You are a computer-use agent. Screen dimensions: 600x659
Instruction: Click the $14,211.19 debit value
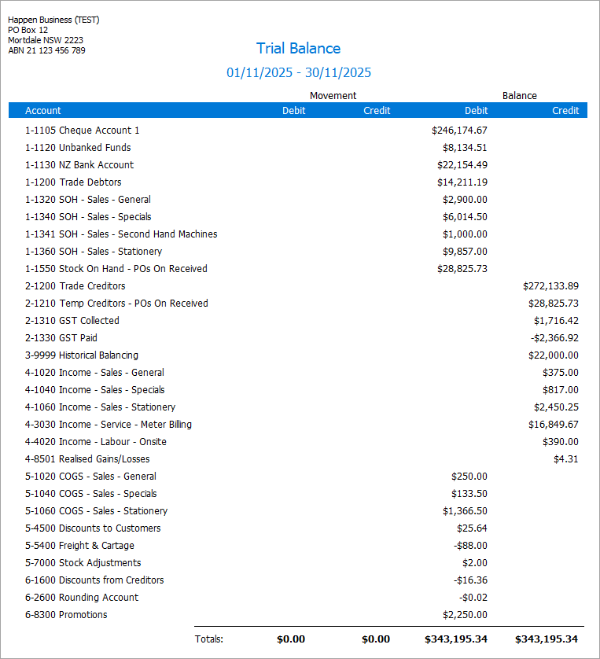[462, 182]
